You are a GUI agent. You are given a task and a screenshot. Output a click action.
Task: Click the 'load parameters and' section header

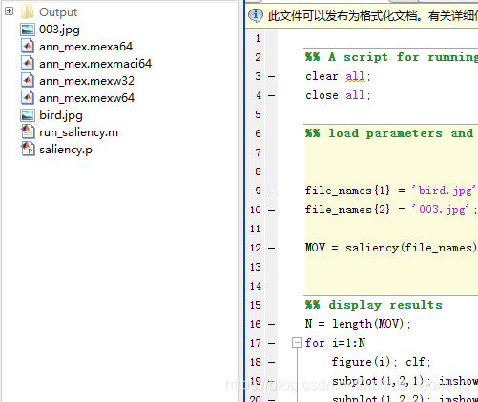click(x=389, y=133)
